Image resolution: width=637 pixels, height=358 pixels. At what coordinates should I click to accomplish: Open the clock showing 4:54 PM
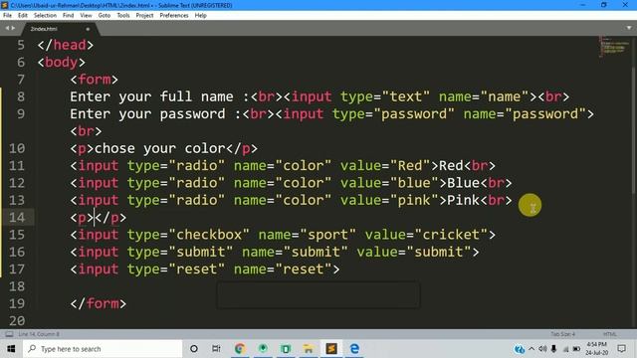596,349
